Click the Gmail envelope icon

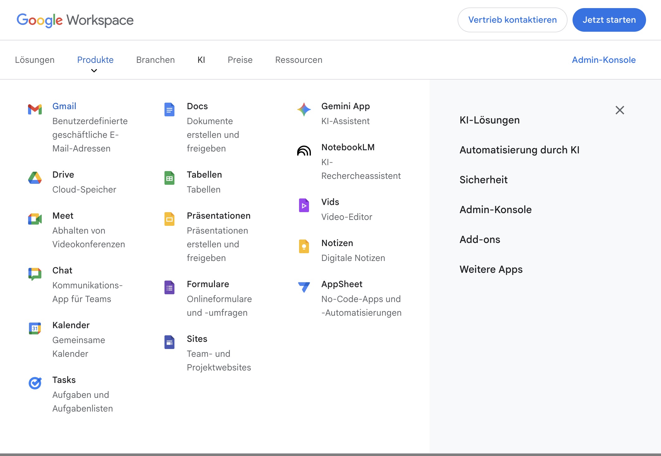point(35,109)
